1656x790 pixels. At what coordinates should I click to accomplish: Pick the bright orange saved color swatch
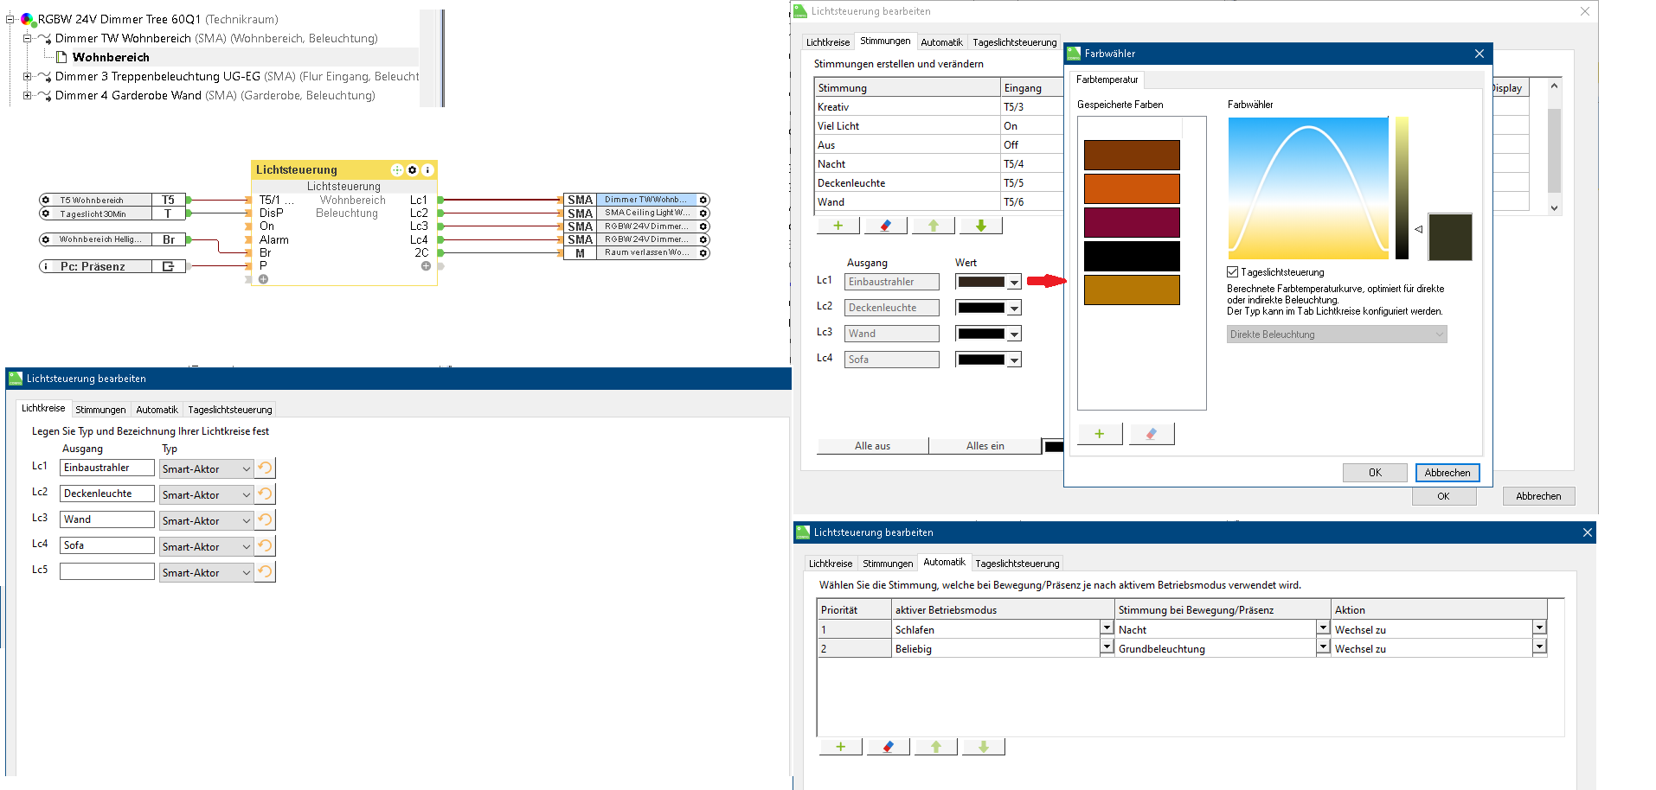[x=1131, y=188]
